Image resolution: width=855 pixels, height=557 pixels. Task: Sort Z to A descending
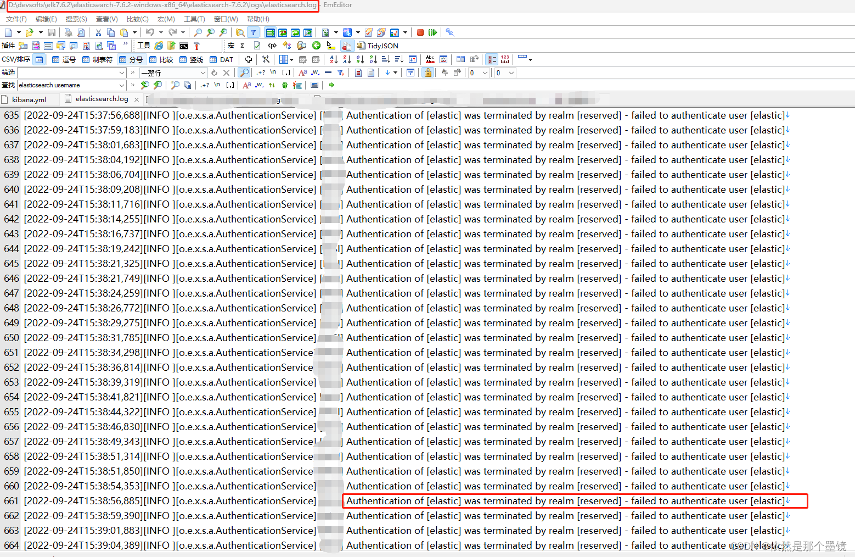click(347, 59)
